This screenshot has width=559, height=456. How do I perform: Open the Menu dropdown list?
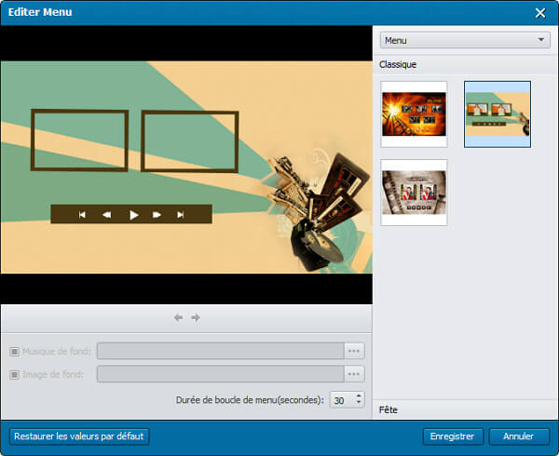click(x=465, y=40)
